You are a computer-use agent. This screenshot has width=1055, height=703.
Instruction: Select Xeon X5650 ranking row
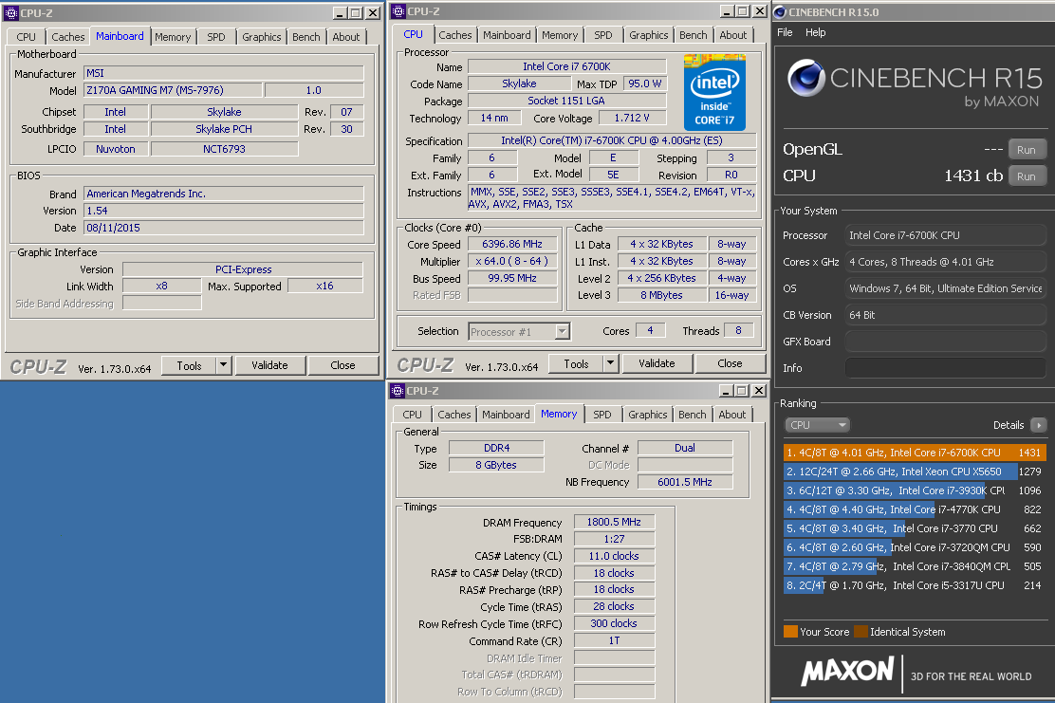click(x=915, y=472)
